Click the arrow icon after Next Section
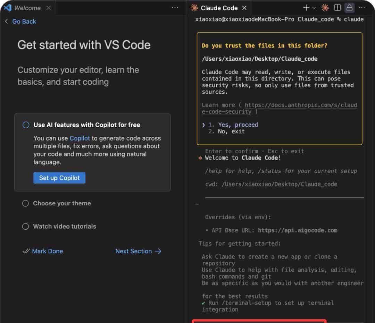Screen dimensions: 375x323 tap(158, 251)
